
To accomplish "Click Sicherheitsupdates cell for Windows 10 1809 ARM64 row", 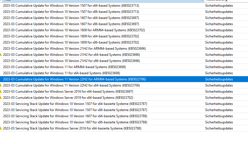I will 219,30.
